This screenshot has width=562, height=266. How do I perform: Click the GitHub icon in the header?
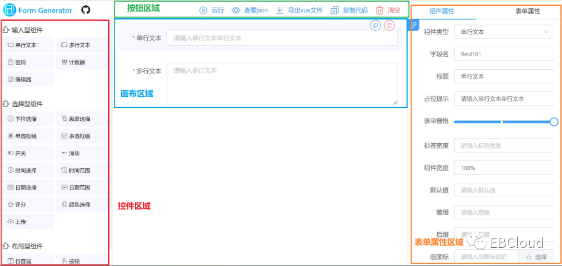pos(86,10)
